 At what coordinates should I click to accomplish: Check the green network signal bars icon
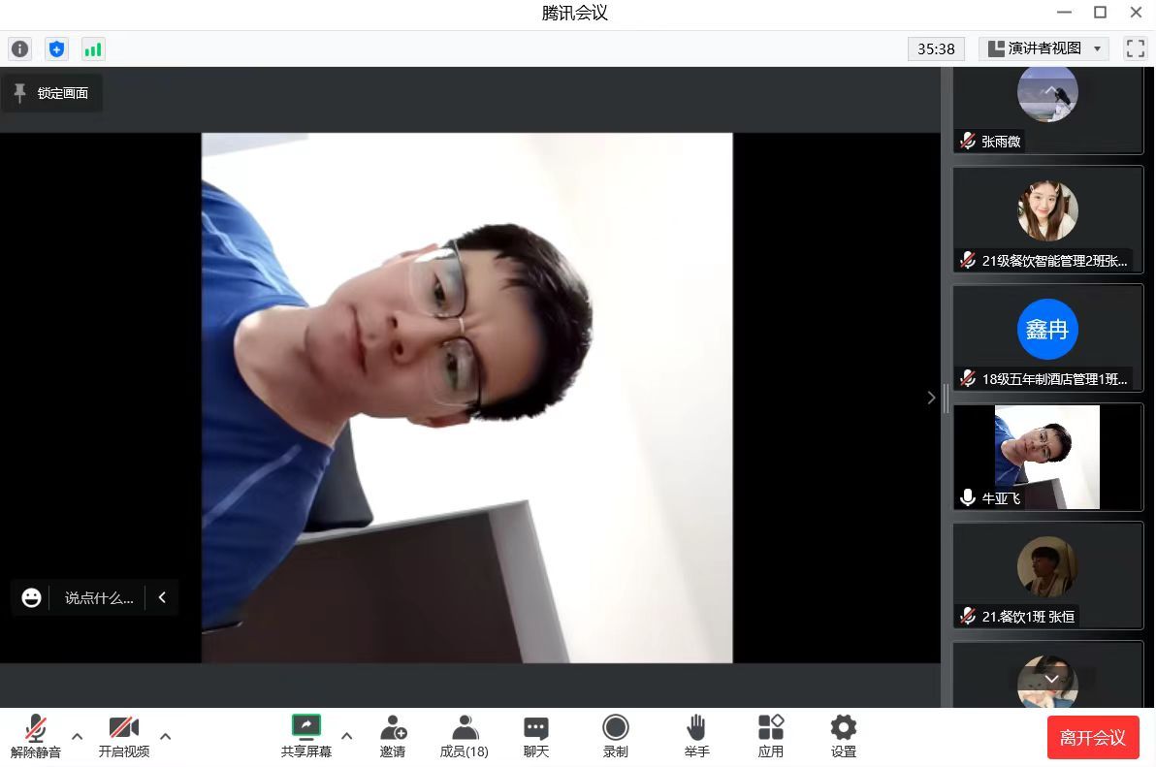tap(93, 48)
